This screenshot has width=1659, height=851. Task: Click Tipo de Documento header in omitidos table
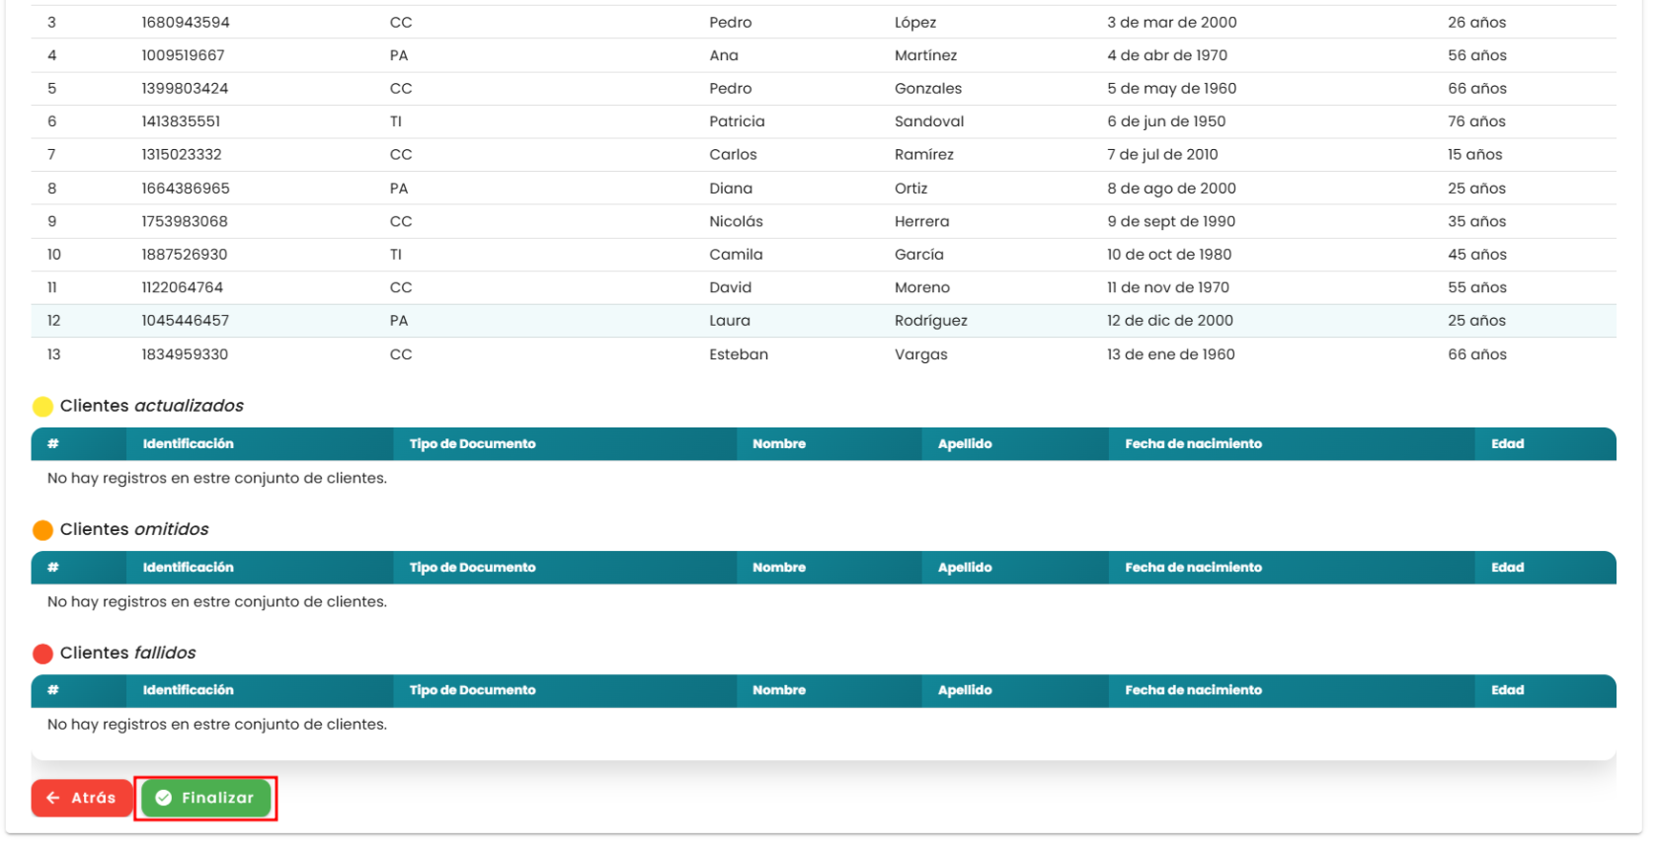tap(472, 568)
